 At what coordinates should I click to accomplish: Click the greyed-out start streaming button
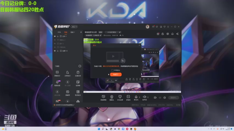pos(173,98)
